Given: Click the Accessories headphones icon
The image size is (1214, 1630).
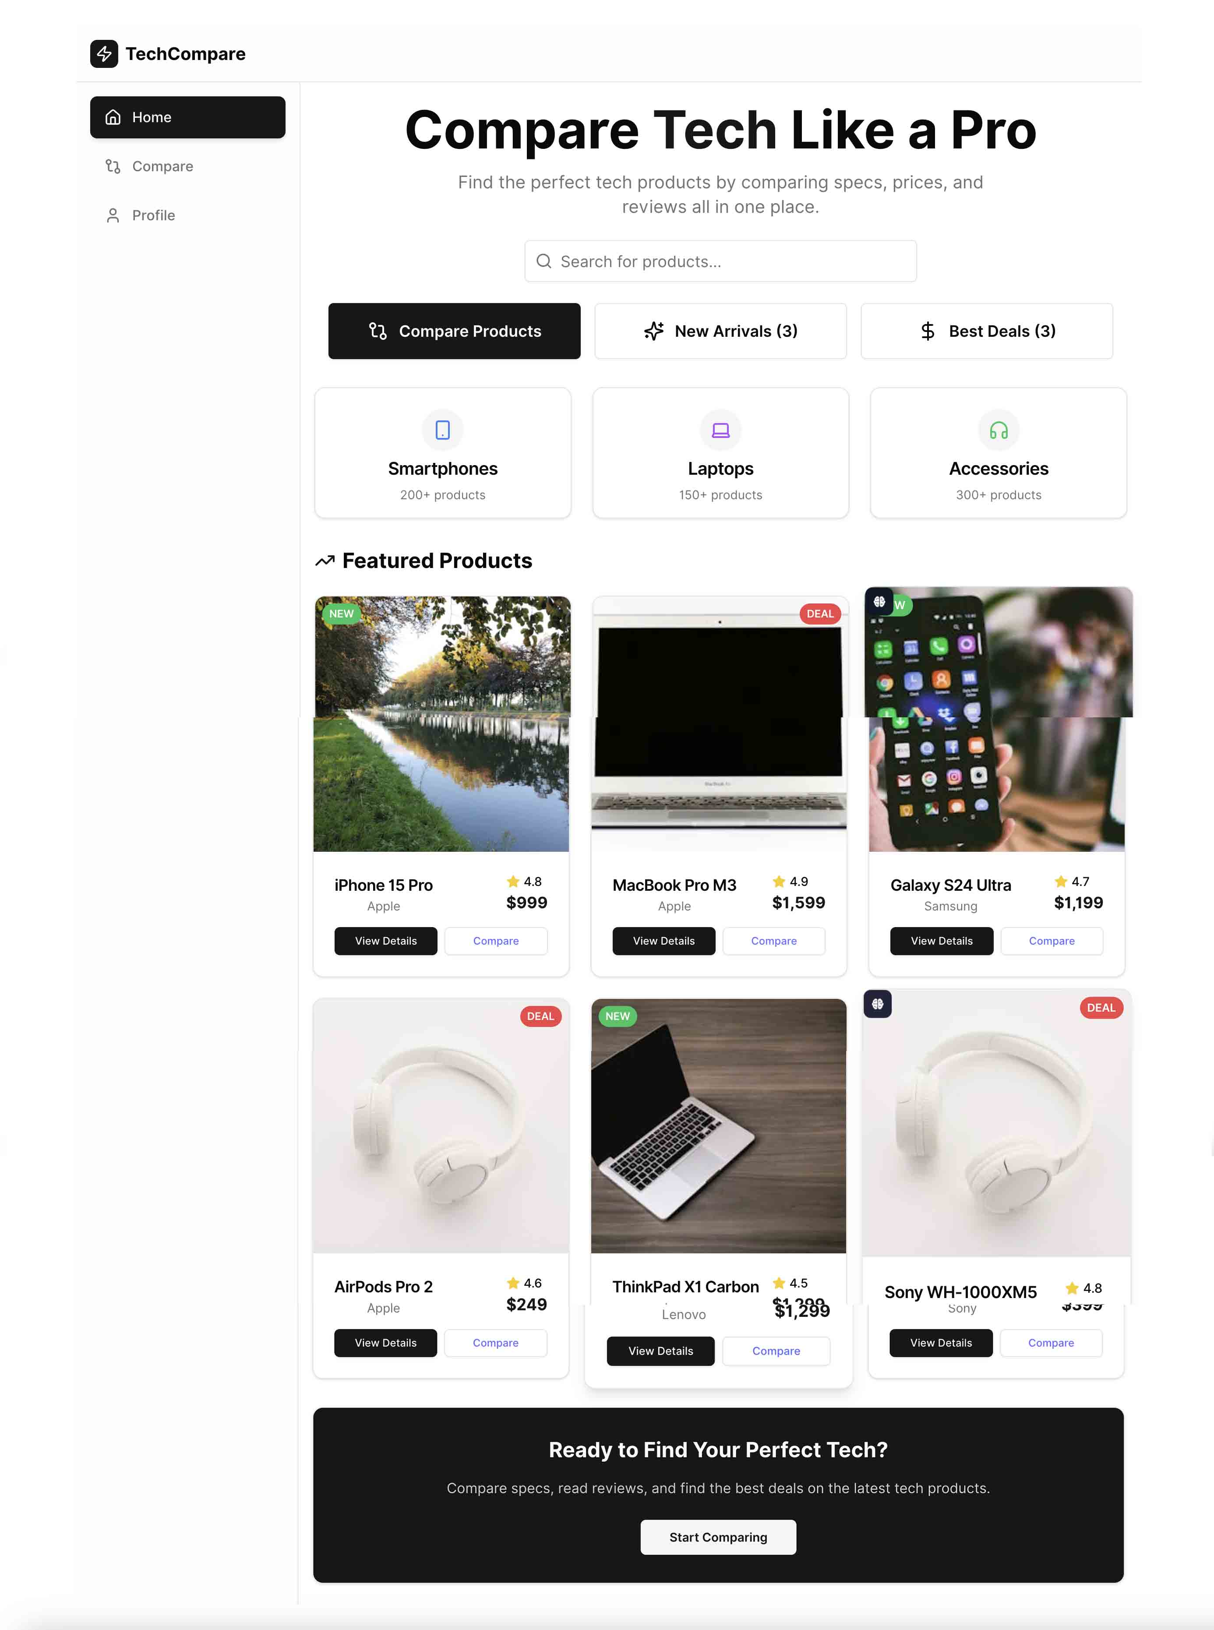Looking at the screenshot, I should pos(998,430).
